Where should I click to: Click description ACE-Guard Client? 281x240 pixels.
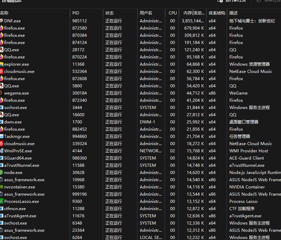247,158
